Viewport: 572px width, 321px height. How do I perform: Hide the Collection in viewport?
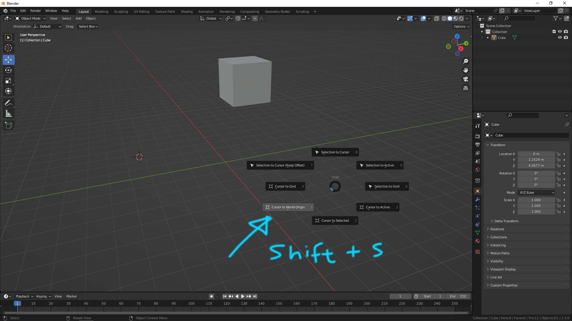tap(560, 32)
